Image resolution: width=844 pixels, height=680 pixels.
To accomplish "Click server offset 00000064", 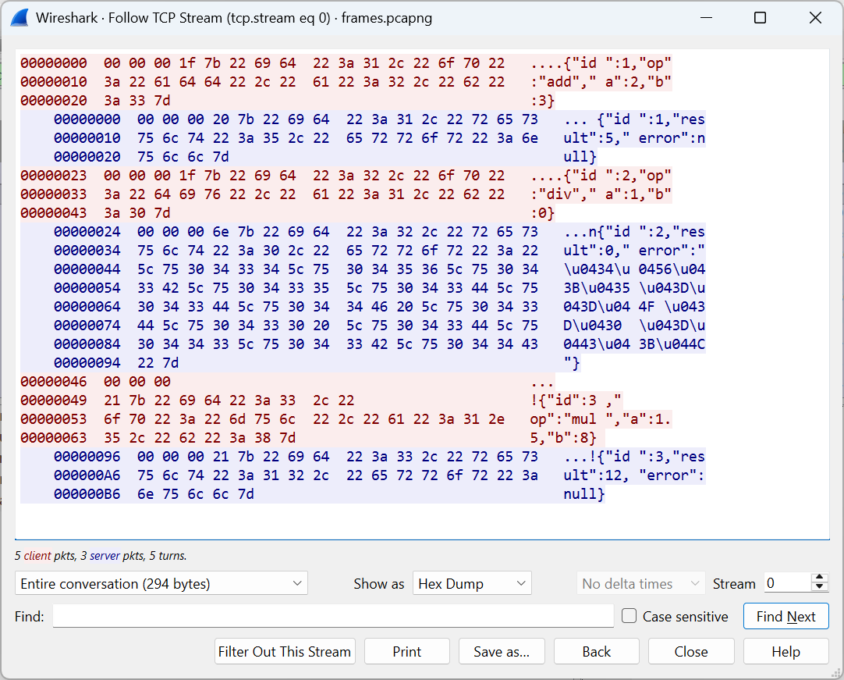I will 87,307.
